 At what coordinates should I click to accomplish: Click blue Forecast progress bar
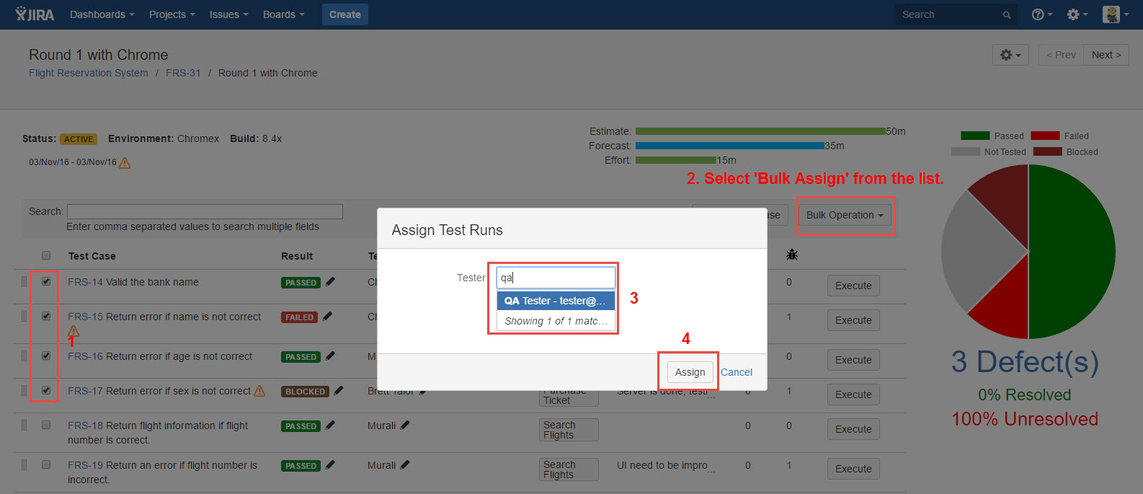click(x=729, y=146)
